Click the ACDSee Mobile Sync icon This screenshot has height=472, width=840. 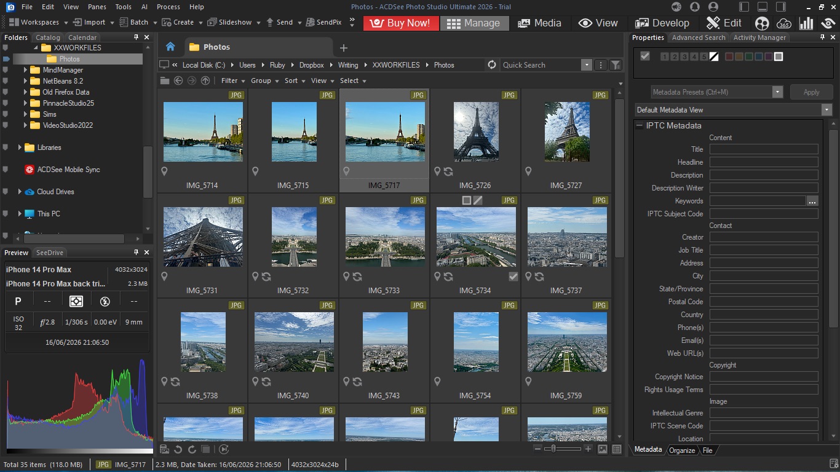(x=29, y=170)
